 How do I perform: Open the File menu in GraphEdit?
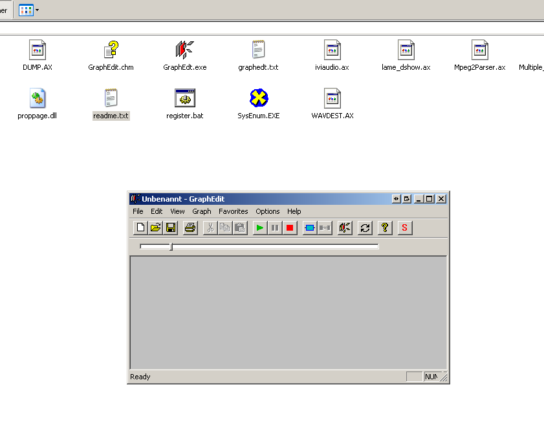(x=138, y=211)
